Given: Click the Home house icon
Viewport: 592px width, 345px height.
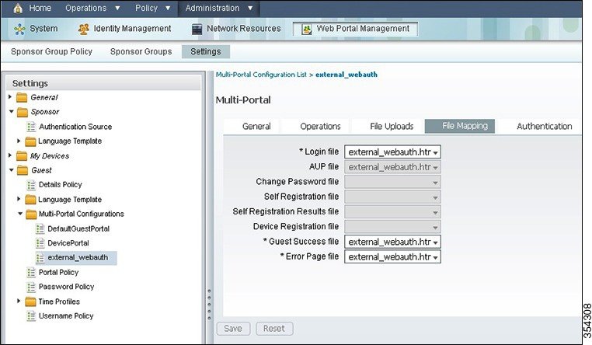Looking at the screenshot, I should tap(18, 9).
